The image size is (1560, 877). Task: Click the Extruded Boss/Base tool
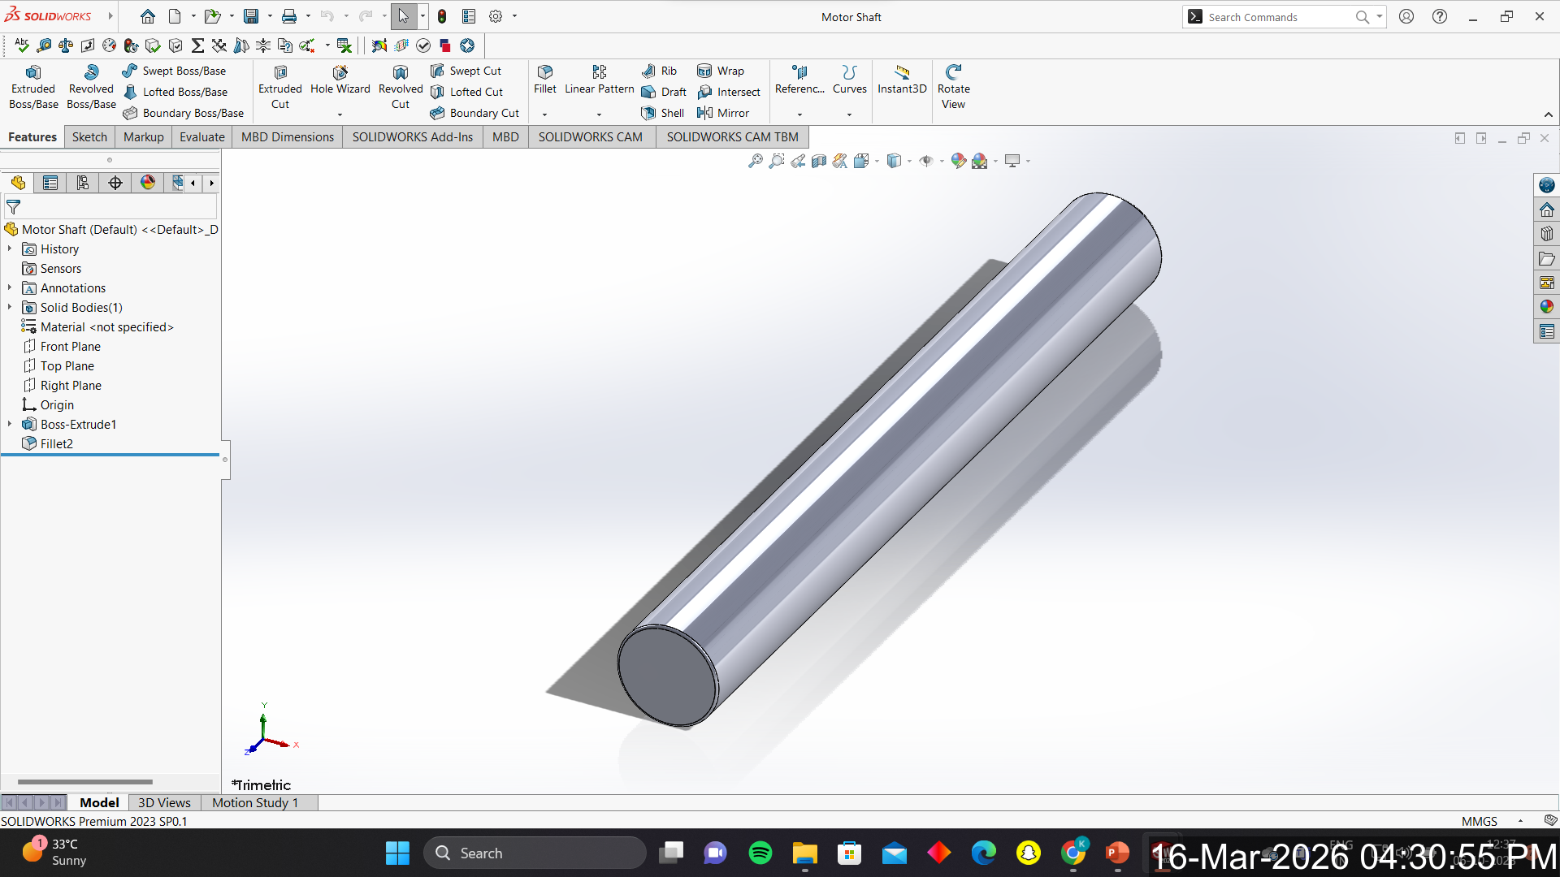click(33, 88)
